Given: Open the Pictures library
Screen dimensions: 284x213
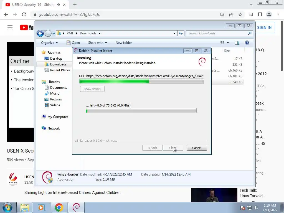Looking at the screenshot, I should click(x=56, y=99).
